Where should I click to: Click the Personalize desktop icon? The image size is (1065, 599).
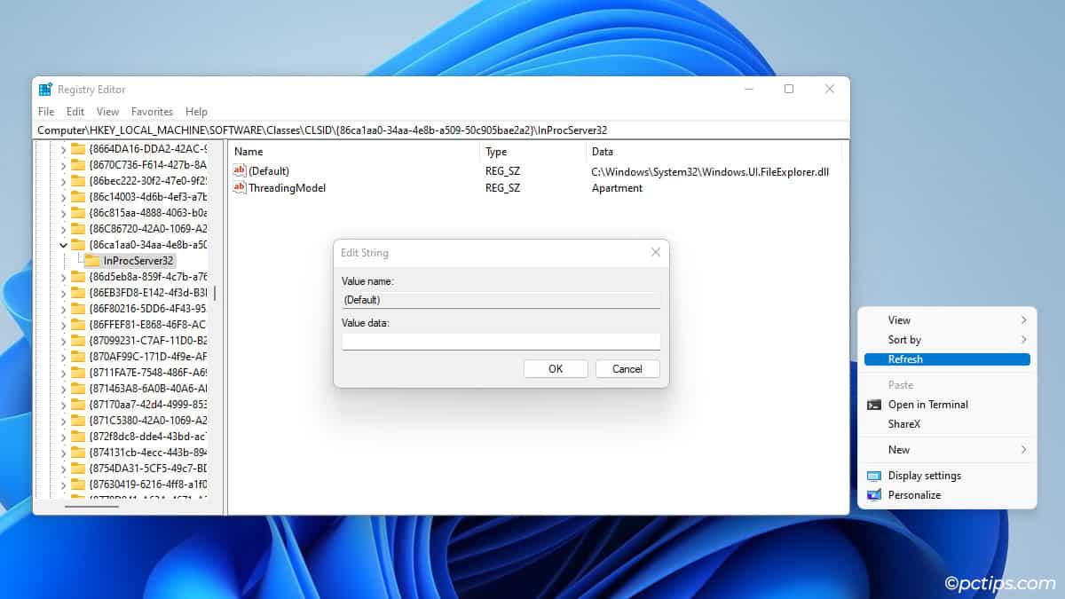click(x=875, y=495)
